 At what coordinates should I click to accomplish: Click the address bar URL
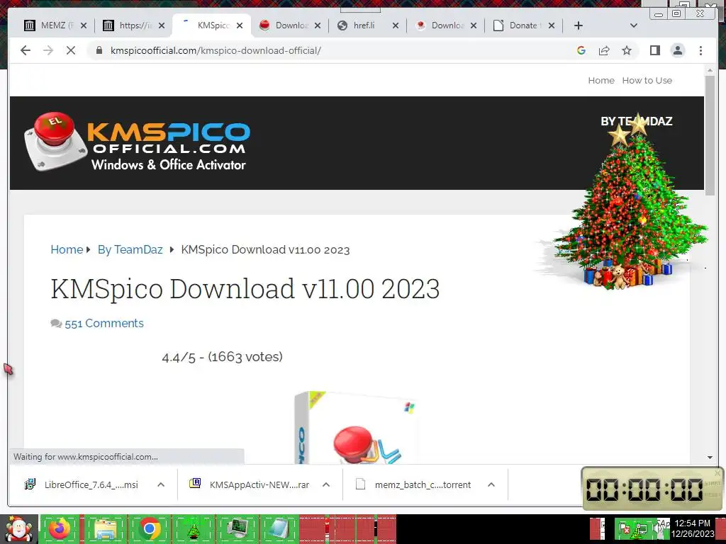pyautogui.click(x=216, y=50)
